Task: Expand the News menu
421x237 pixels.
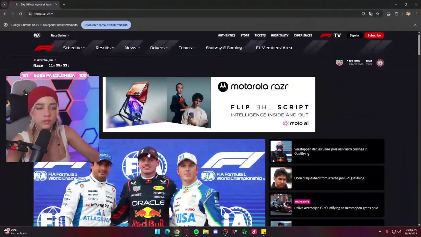Action: [x=132, y=48]
